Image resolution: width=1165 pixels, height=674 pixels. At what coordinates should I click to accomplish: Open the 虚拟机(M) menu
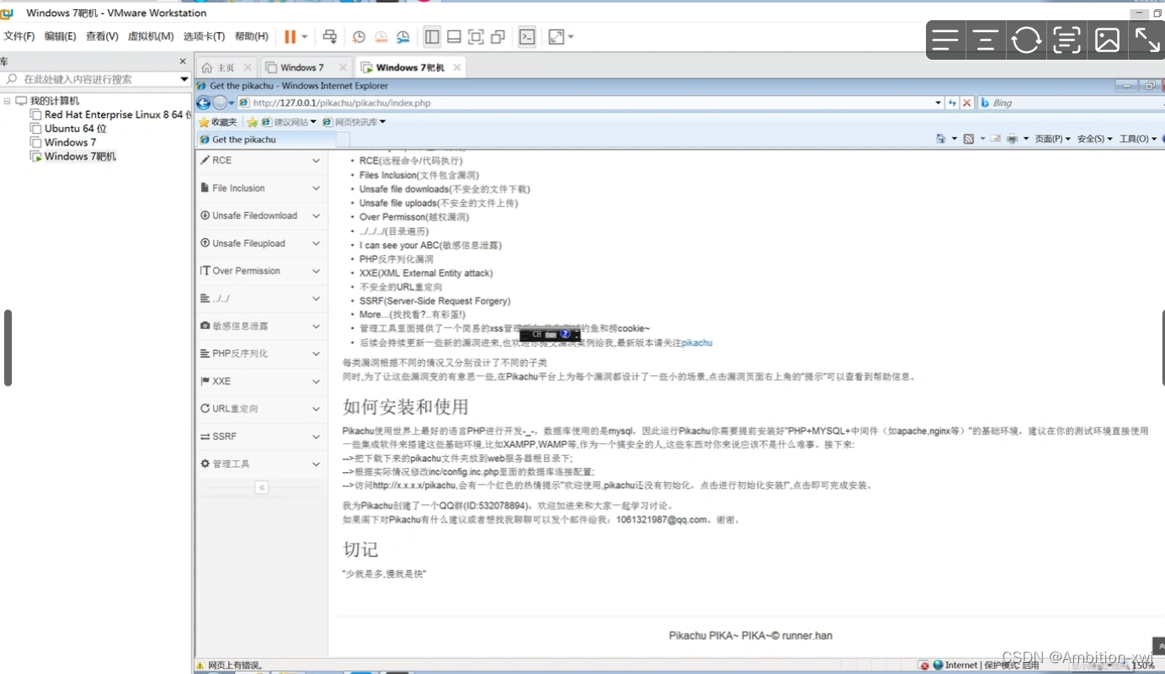pos(151,36)
